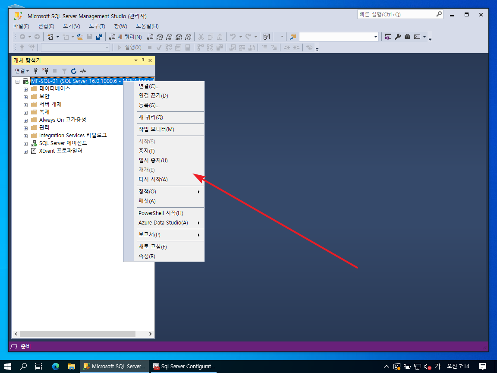Click the Find in Files icon
Viewport: 497px width, 373px height.
click(293, 37)
